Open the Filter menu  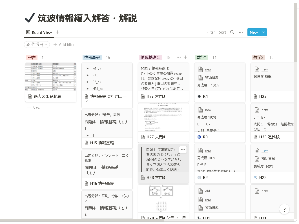[x=211, y=32]
